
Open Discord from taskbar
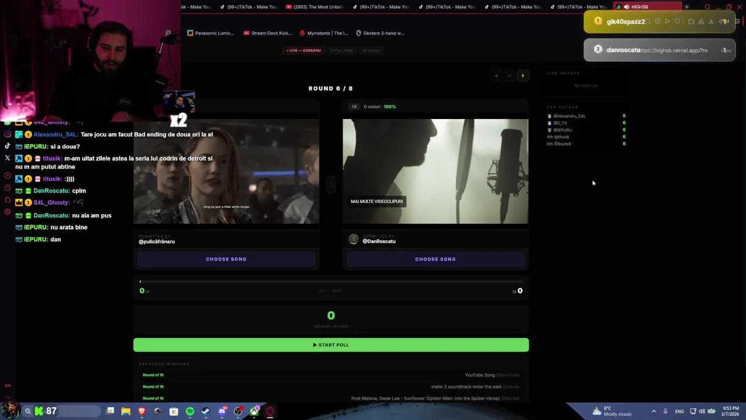(222, 411)
